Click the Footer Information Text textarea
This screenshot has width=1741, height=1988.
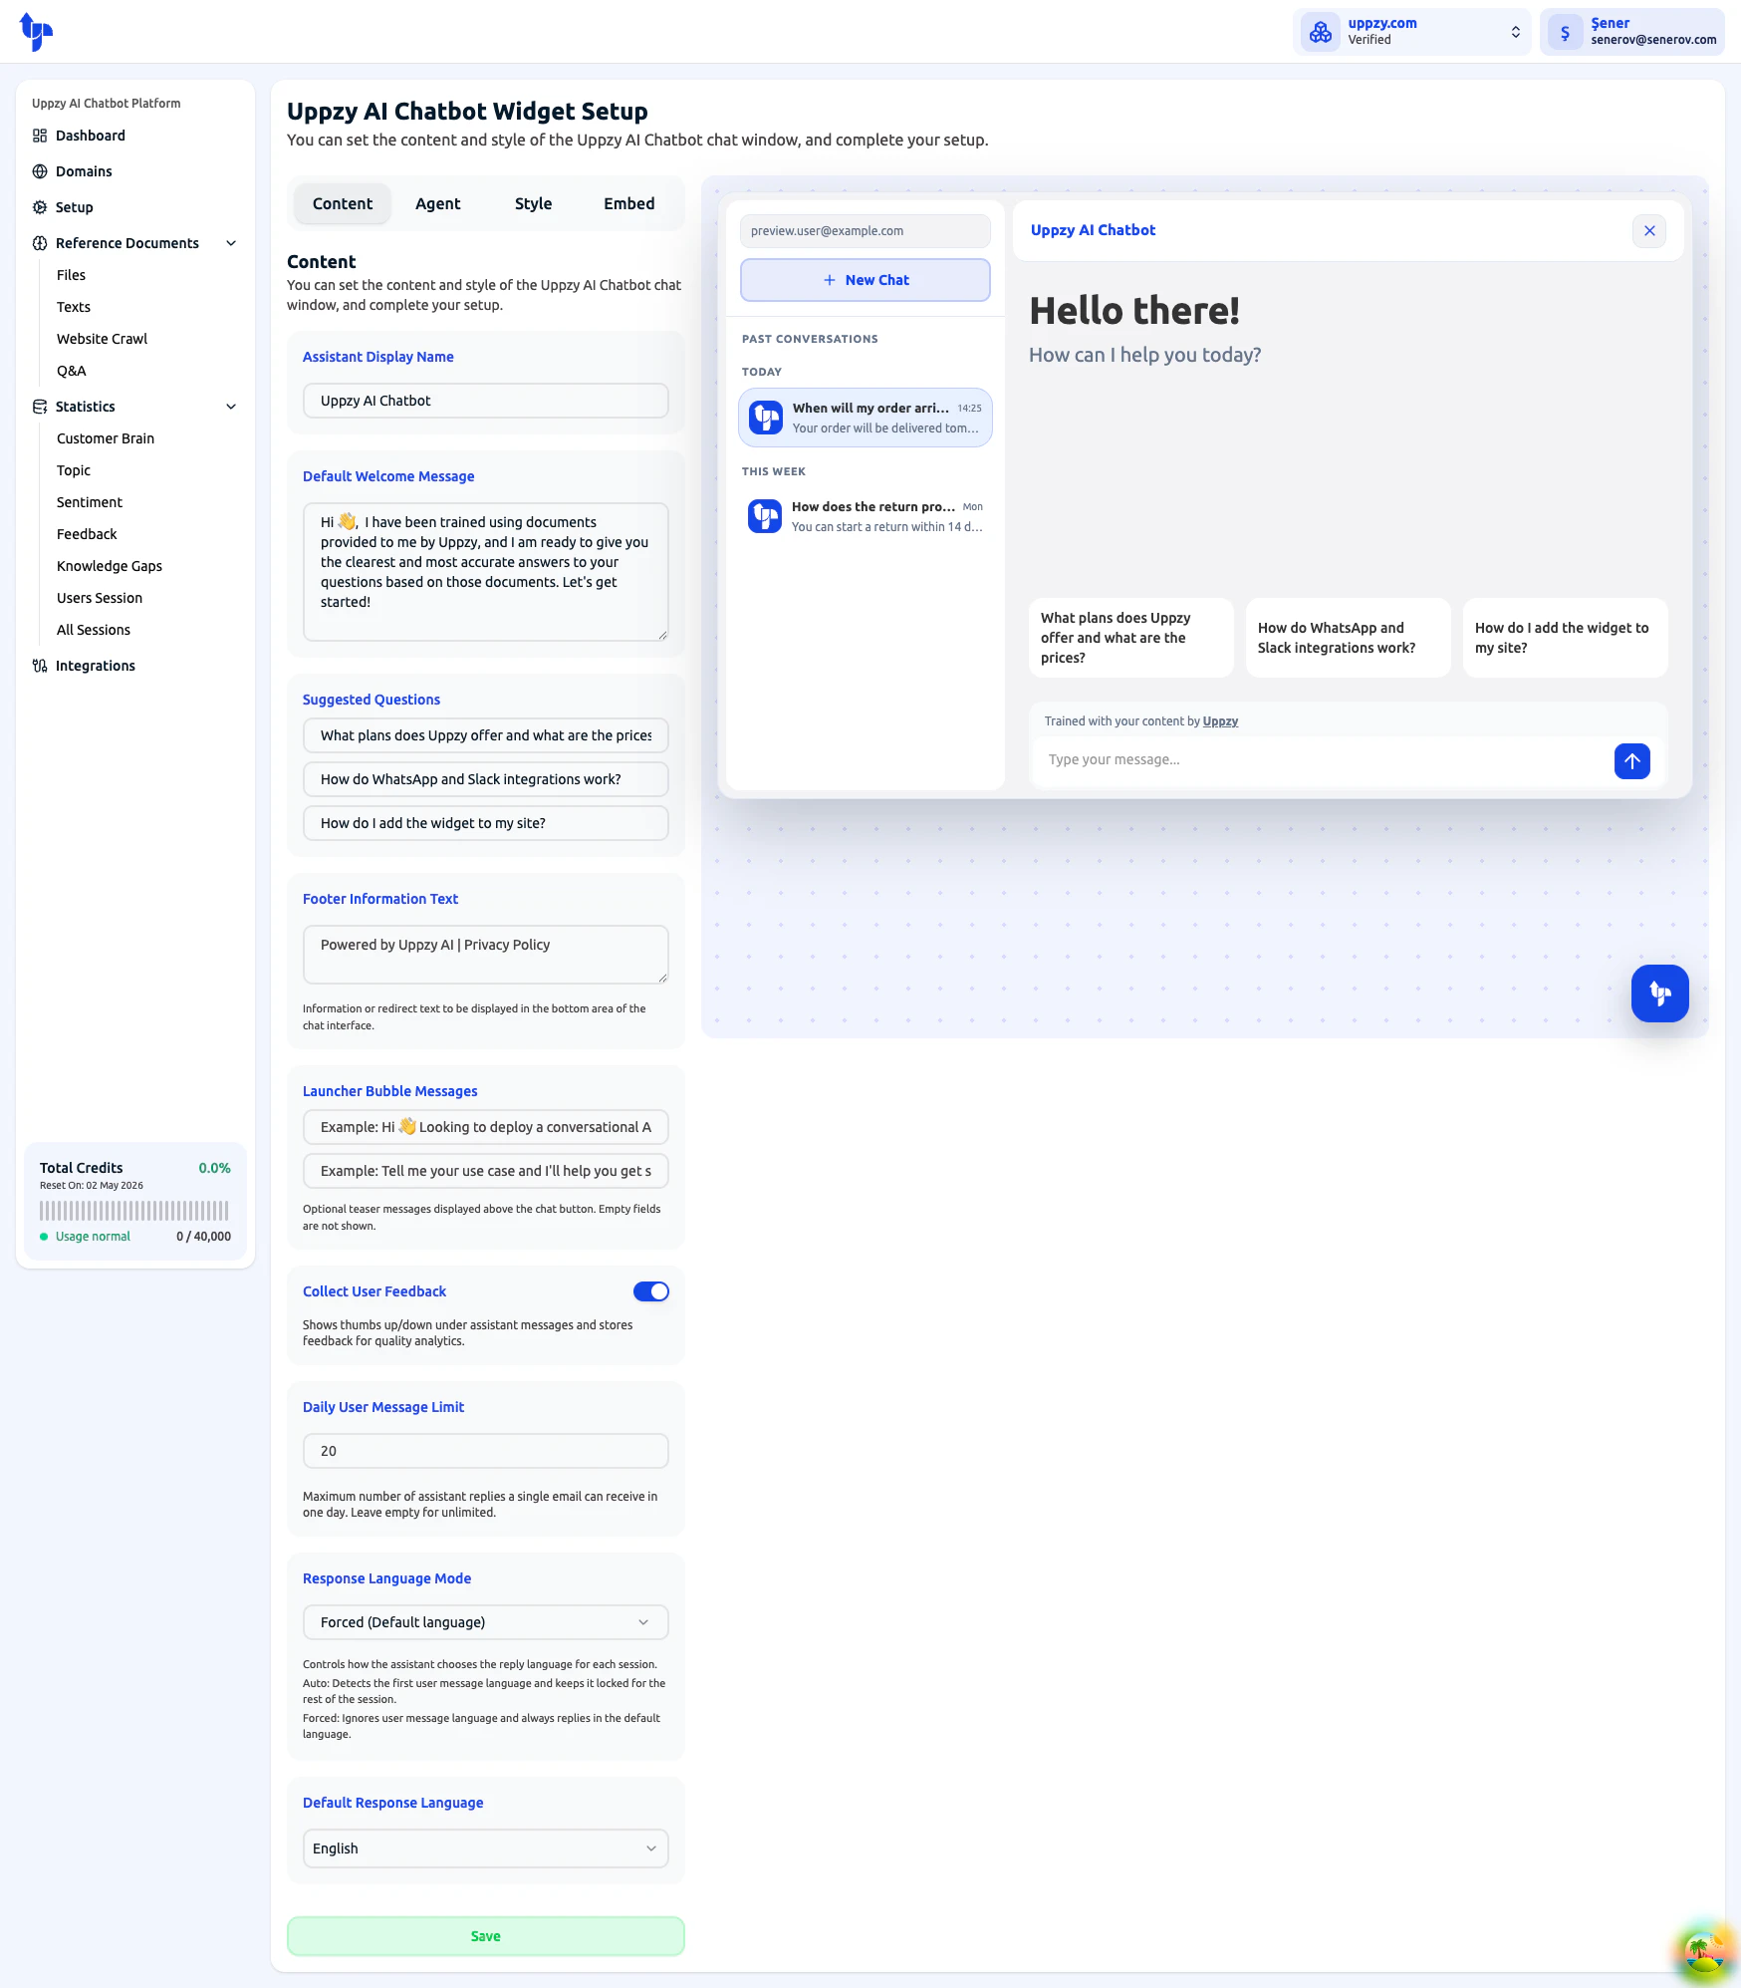click(x=486, y=955)
